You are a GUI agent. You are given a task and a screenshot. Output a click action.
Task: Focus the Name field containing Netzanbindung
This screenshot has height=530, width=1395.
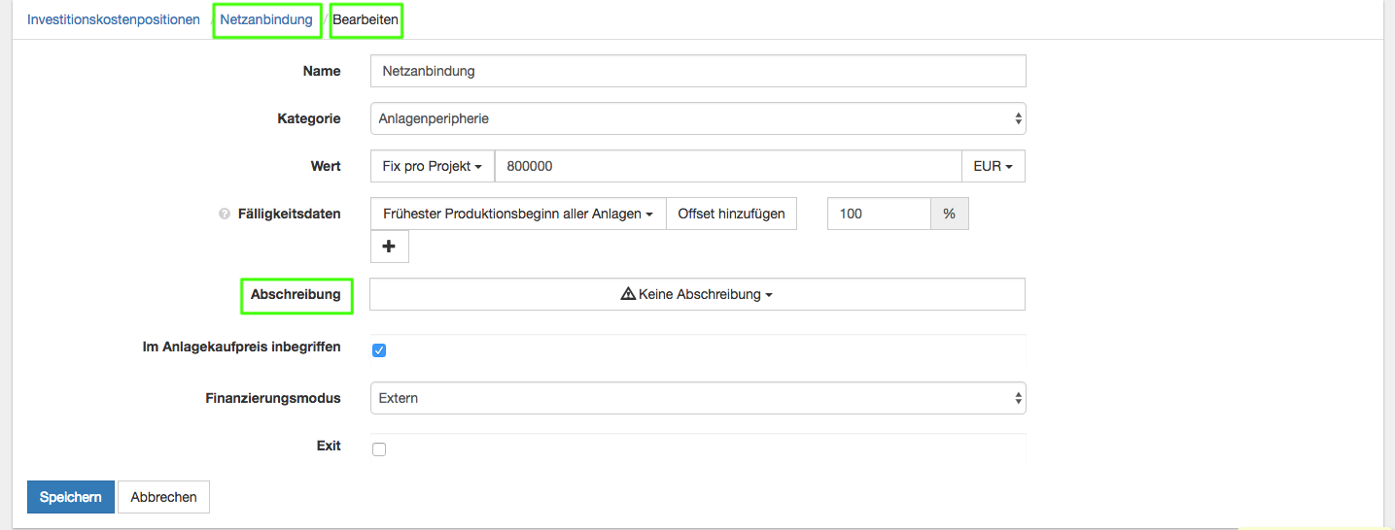pyautogui.click(x=697, y=71)
